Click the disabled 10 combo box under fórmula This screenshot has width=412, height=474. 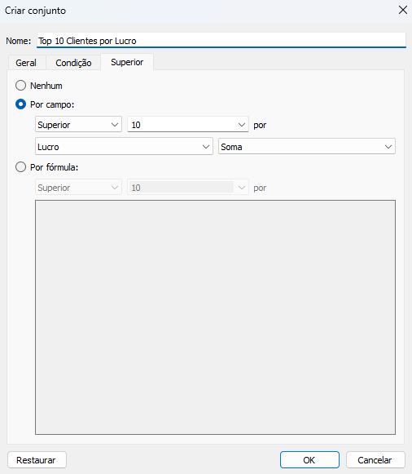point(188,188)
